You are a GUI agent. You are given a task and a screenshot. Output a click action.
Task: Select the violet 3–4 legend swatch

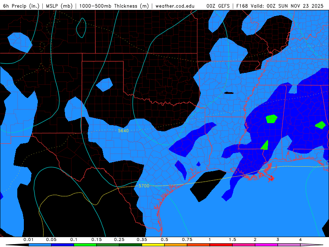pyautogui.click(x=289, y=245)
